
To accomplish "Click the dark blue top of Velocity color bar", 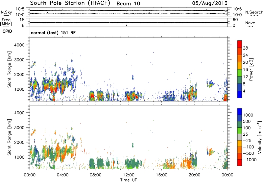I will tap(240, 112).
